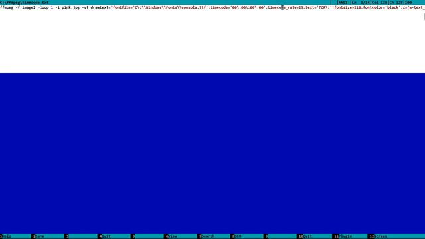Click the 4 Quit key in the bottom bar
425x239 pixels.
pyautogui.click(x=116, y=236)
